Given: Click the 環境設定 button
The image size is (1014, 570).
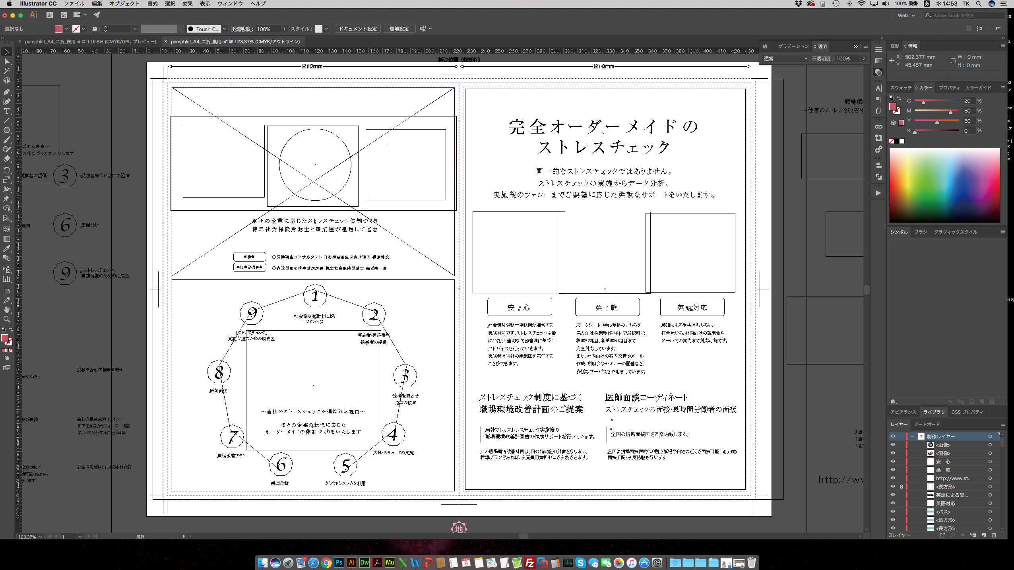Looking at the screenshot, I should (399, 29).
